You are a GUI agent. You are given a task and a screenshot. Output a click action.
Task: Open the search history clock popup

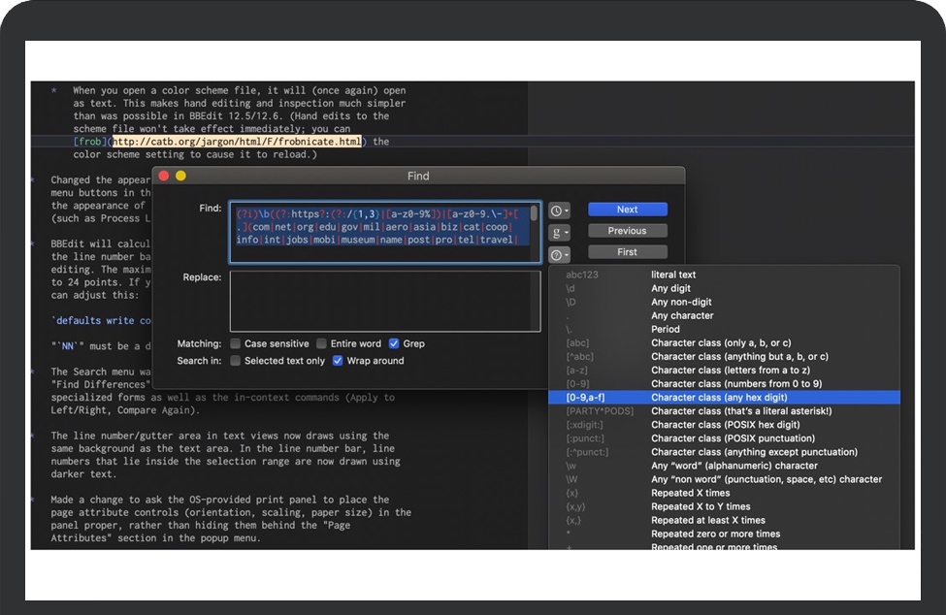click(x=559, y=210)
